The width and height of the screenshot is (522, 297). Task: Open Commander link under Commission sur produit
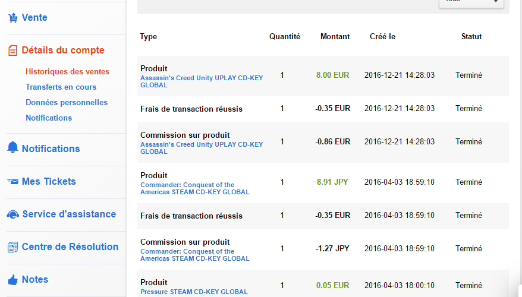(195, 255)
